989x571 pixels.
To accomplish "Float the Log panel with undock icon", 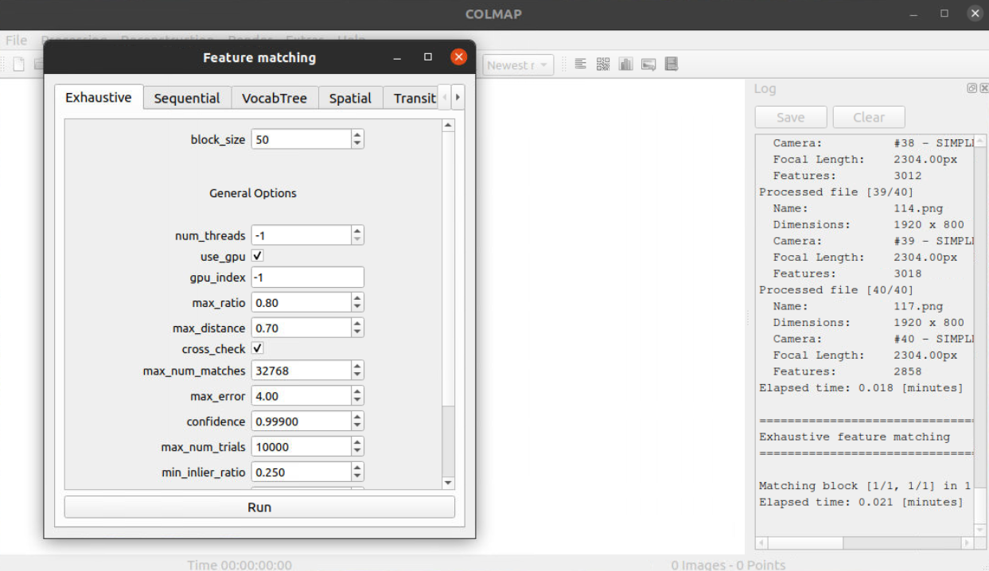I will coord(971,88).
